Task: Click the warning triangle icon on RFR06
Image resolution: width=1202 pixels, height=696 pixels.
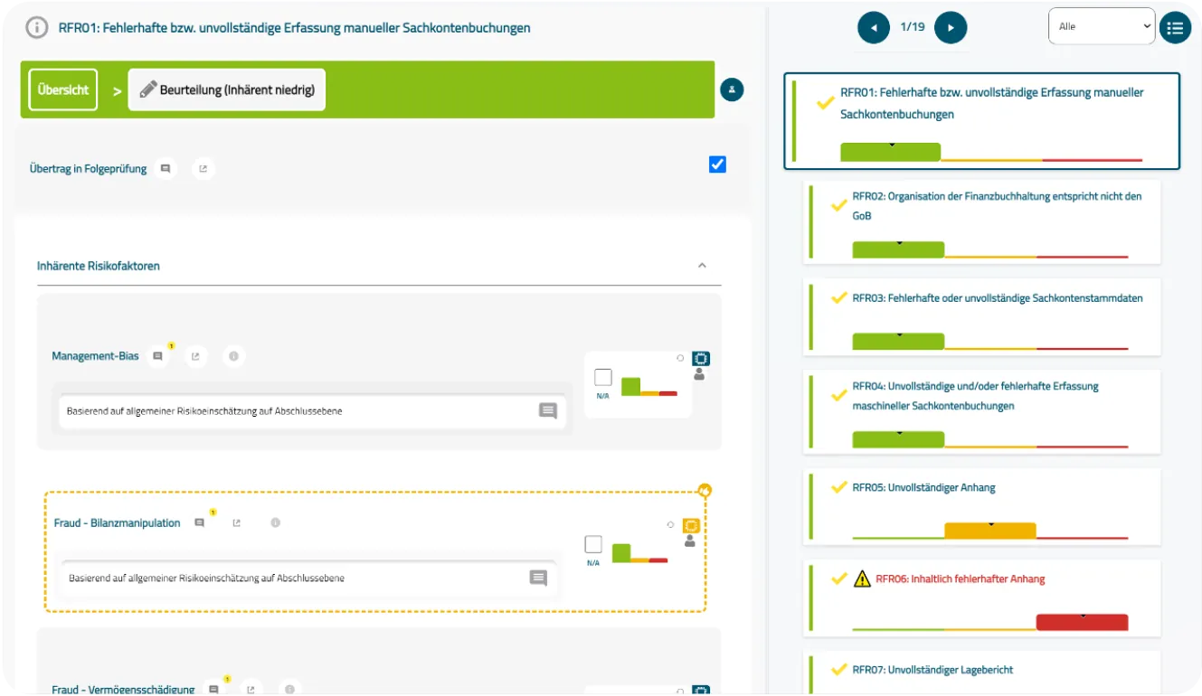Action: tap(862, 578)
